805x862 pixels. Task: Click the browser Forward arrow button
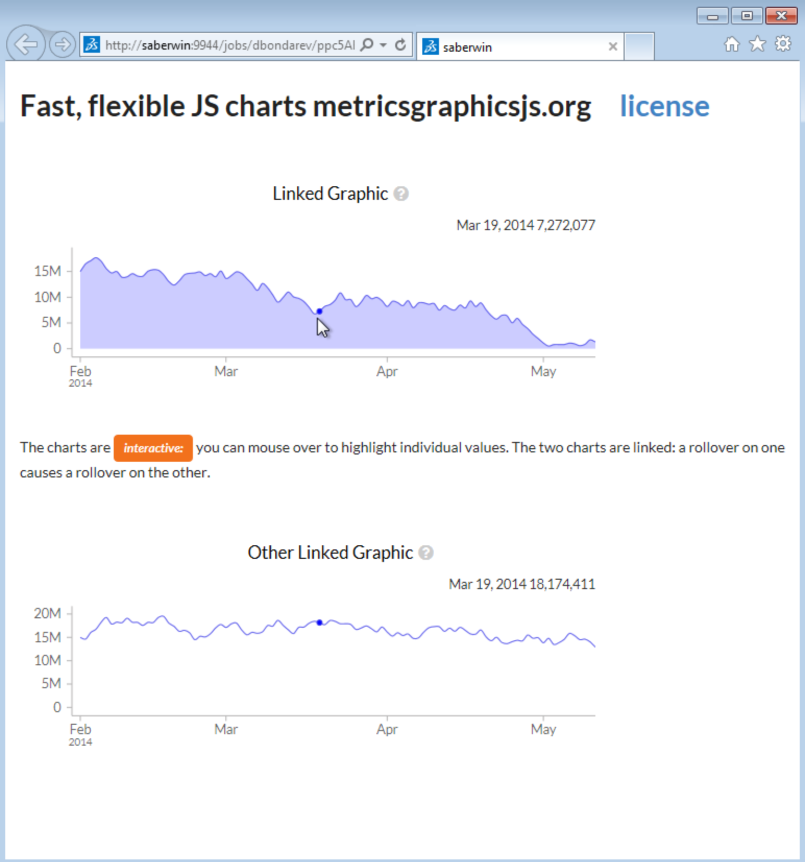[62, 44]
